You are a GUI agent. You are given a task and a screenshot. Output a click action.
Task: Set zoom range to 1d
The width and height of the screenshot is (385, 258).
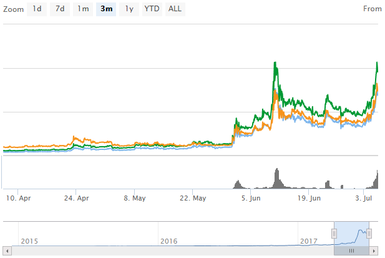coord(37,9)
